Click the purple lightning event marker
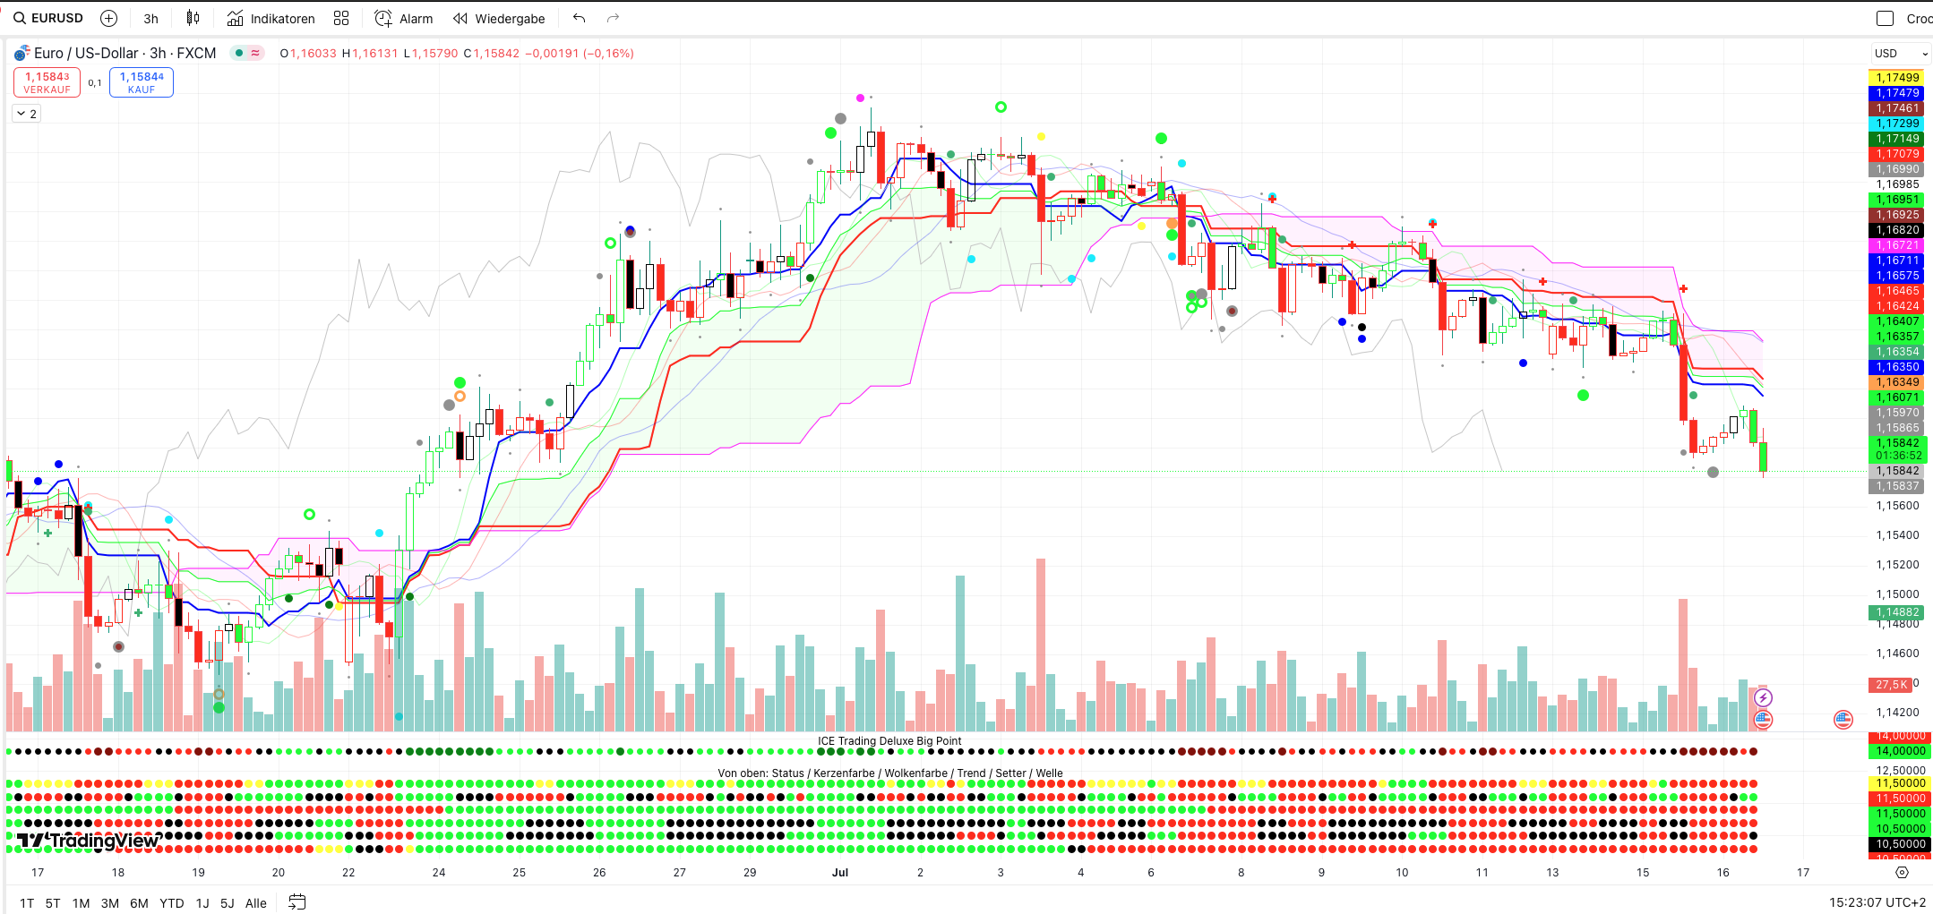Image resolution: width=1933 pixels, height=914 pixels. click(1763, 697)
